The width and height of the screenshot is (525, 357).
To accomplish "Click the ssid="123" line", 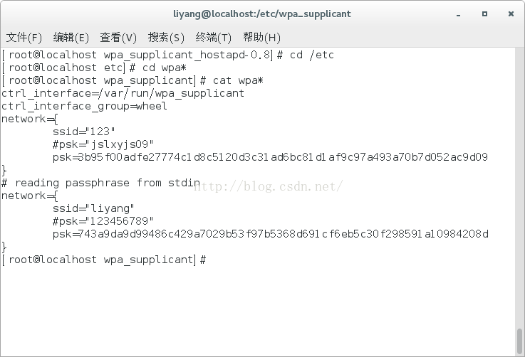I will click(83, 132).
